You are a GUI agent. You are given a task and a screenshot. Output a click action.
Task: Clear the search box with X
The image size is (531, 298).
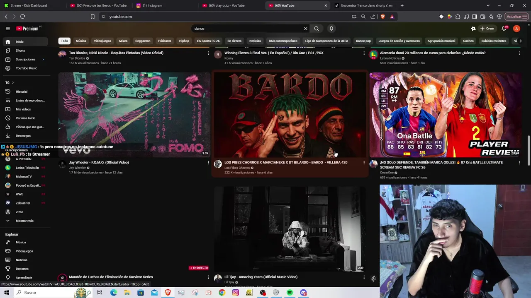point(306,29)
